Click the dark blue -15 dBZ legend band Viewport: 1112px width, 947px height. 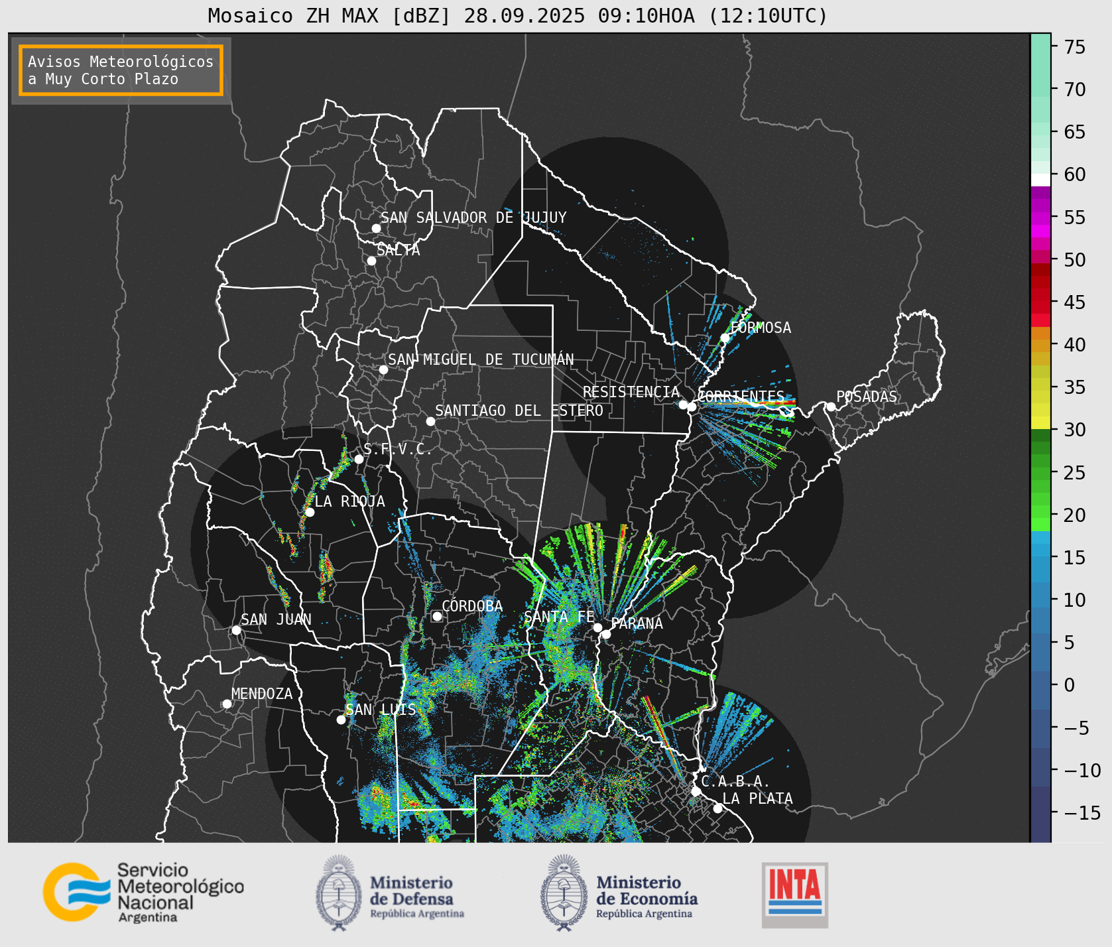(x=1040, y=813)
